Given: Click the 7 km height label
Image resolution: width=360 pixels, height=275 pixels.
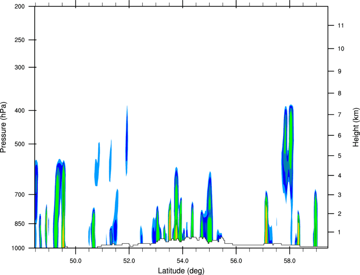Looking at the screenshot, I should tap(340, 115).
